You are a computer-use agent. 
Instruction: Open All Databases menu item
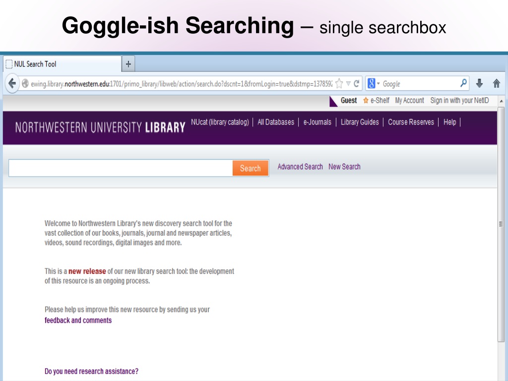pyautogui.click(x=276, y=122)
